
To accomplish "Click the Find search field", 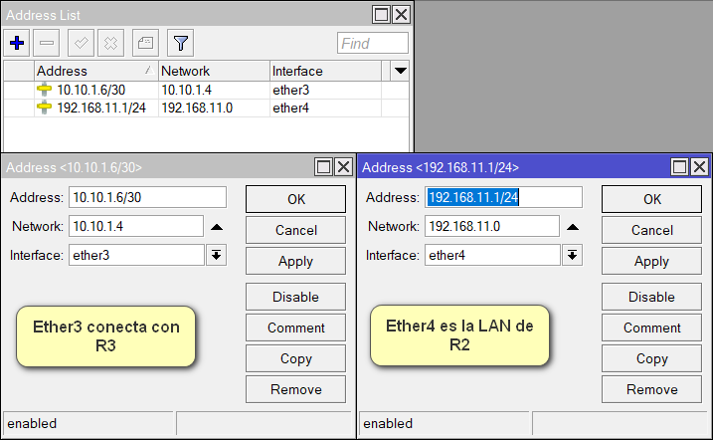I will 372,43.
